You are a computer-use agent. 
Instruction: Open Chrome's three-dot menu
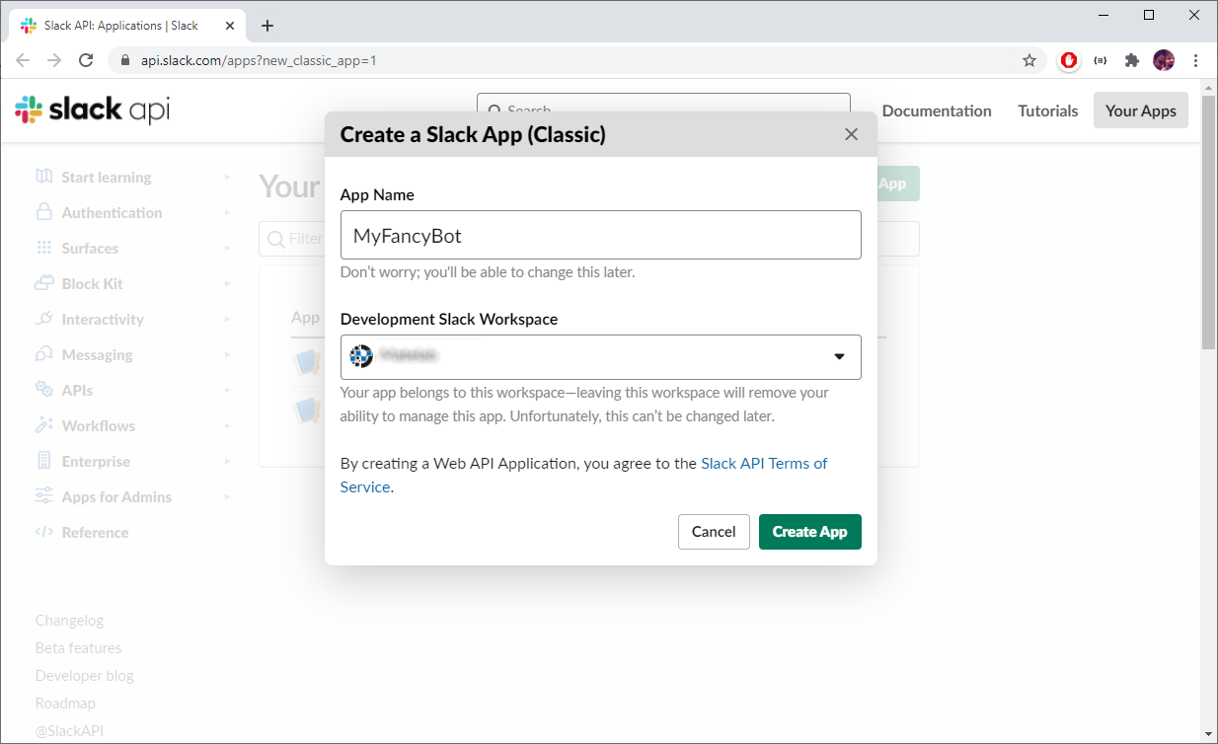1196,60
